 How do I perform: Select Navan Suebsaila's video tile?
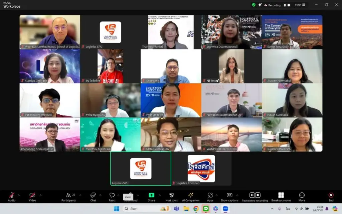coord(292,100)
